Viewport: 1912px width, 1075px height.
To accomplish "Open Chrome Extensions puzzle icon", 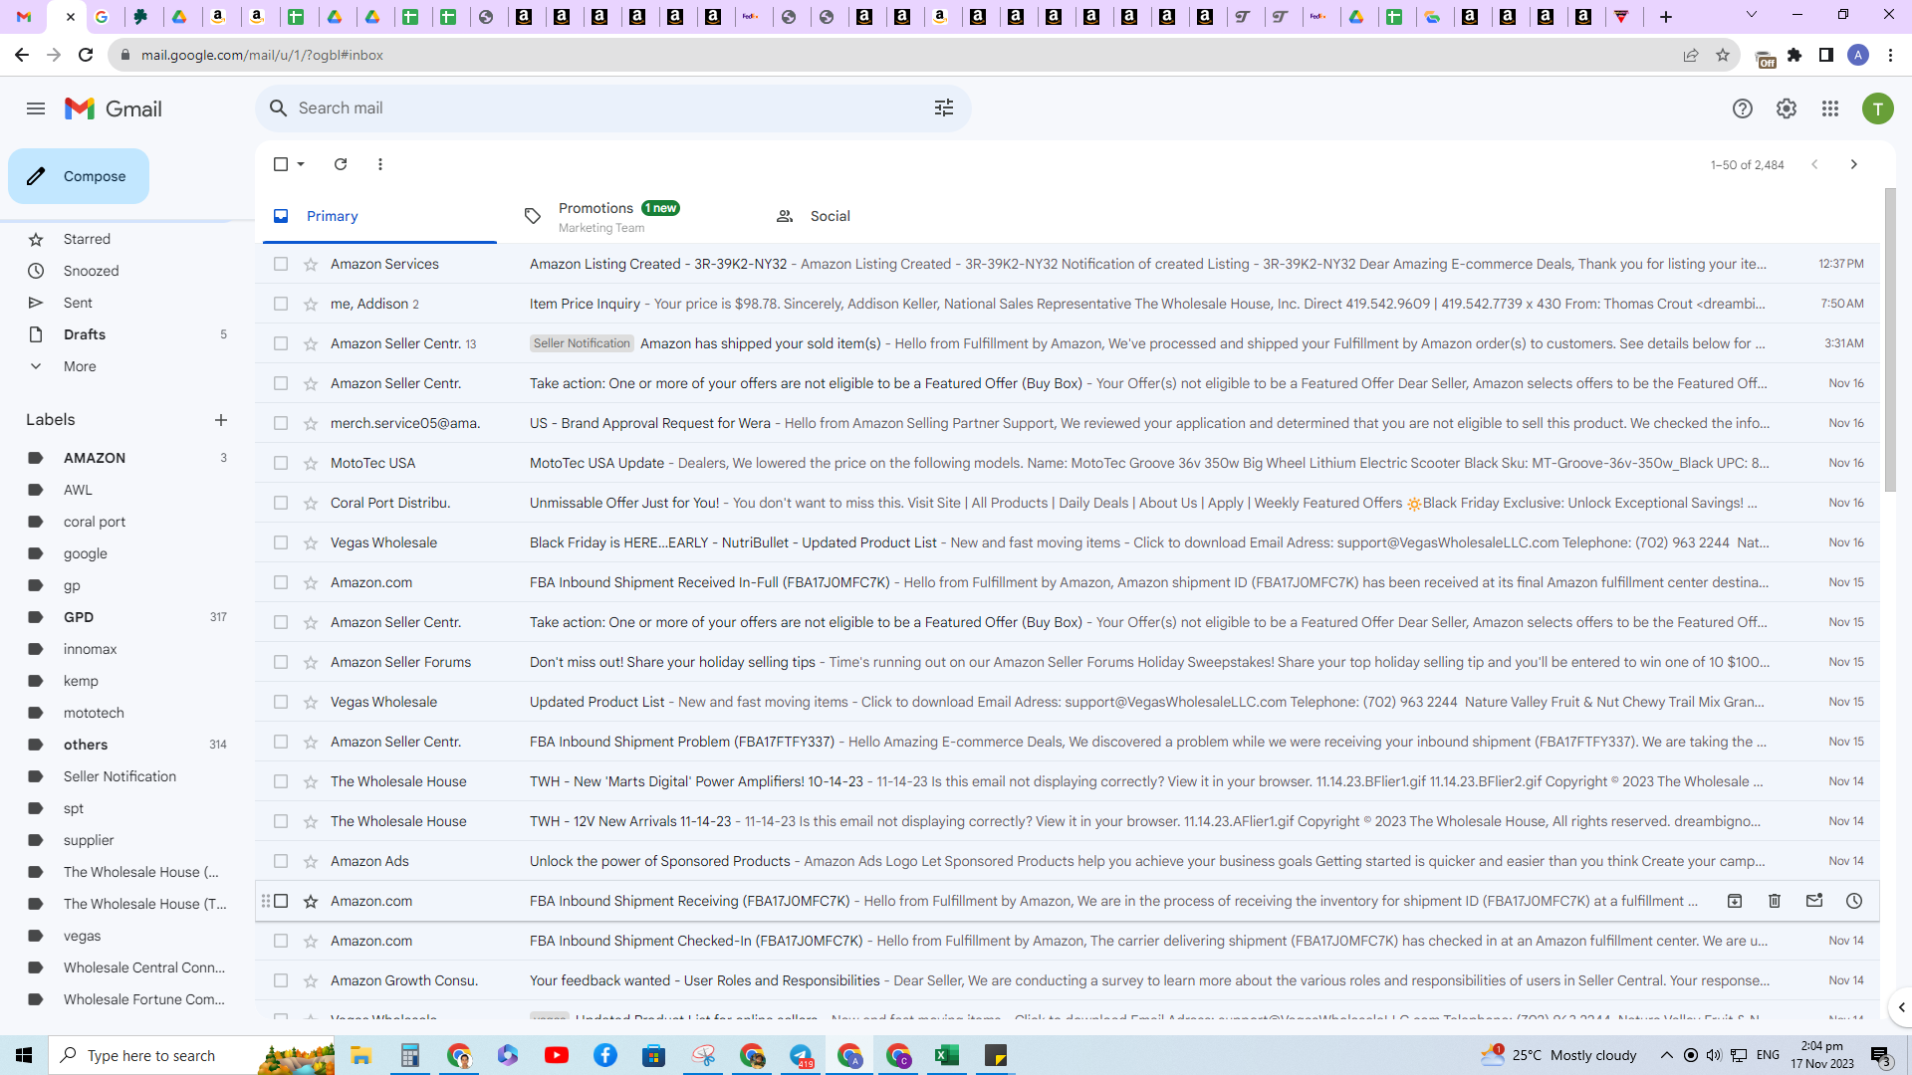I will pyautogui.click(x=1794, y=55).
